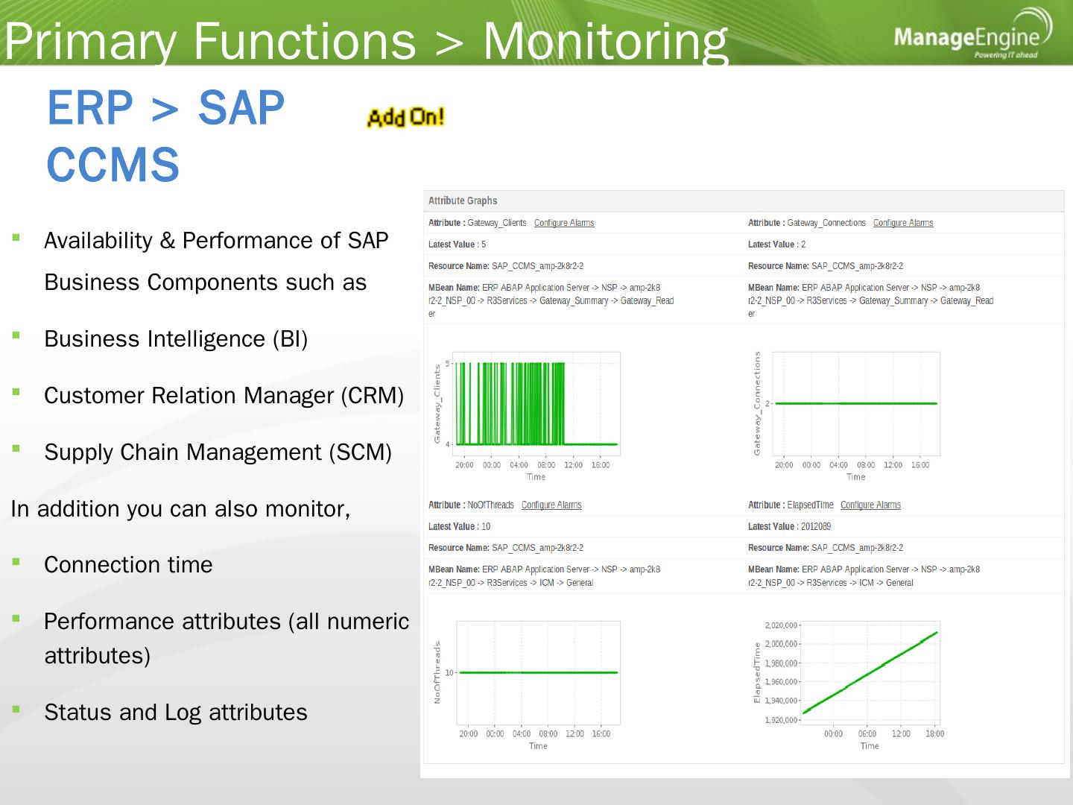Click the MBean Name text under NoOfThreads
Viewport: 1073px width, 805px height.
pos(544,576)
